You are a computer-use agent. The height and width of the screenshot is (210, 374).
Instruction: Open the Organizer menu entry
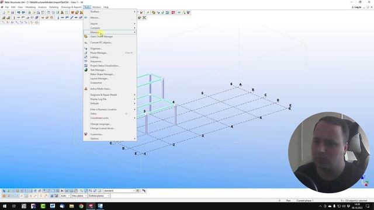click(110, 48)
